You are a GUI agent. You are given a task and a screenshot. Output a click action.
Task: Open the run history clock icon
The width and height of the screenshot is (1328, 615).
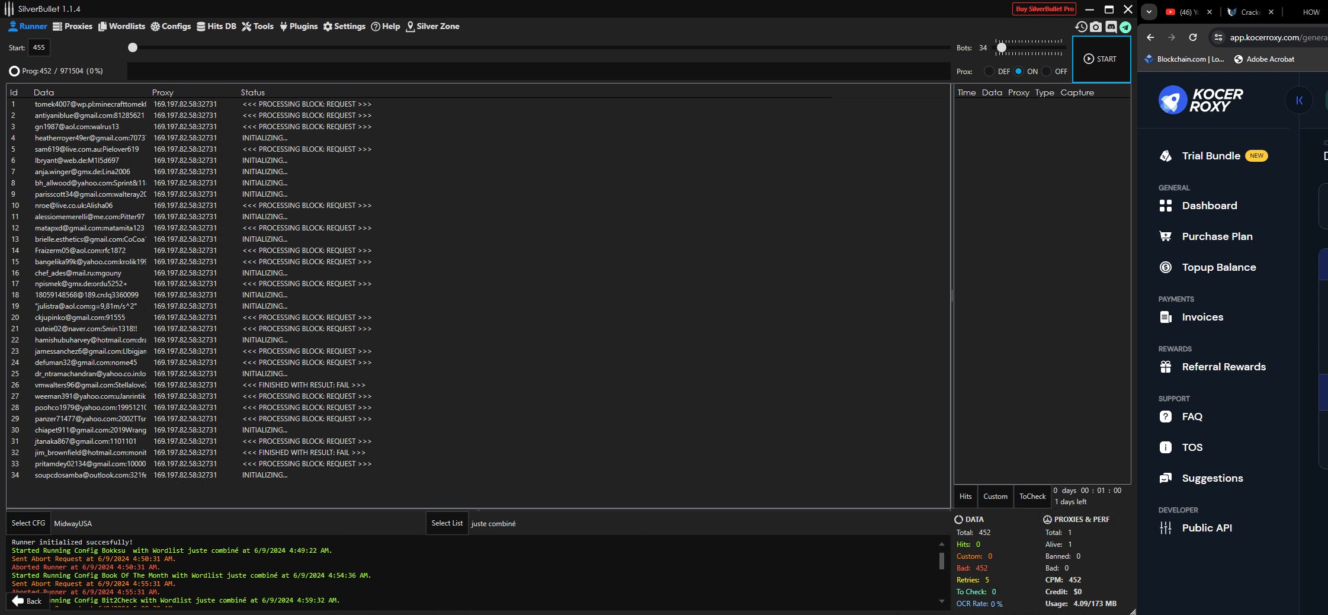[x=1081, y=27]
